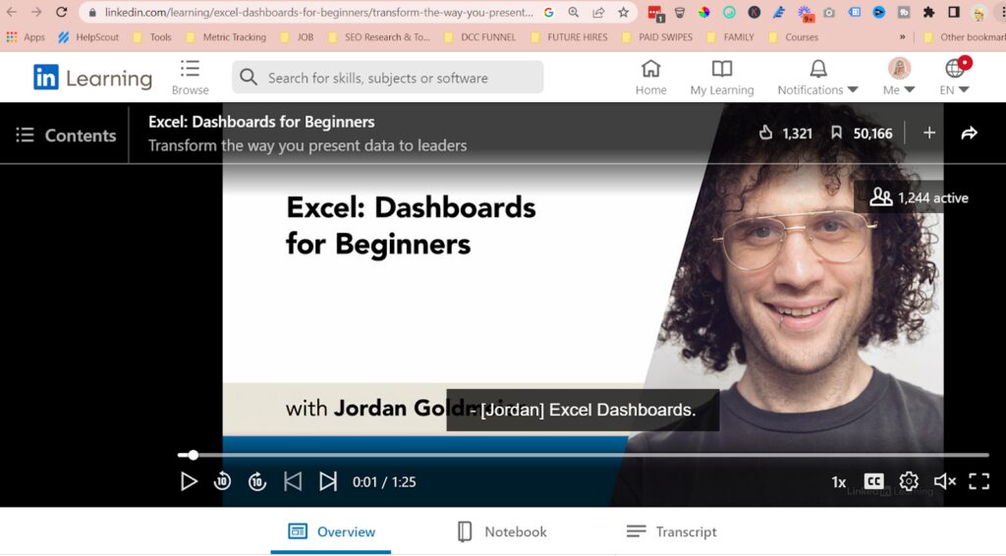Open My Learning page
This screenshot has height=556, width=1006.
click(x=722, y=78)
